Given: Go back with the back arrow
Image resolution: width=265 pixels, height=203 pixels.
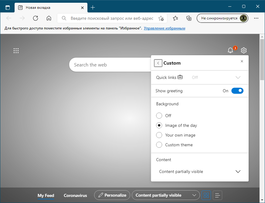Looking at the screenshot, I should (9, 18).
